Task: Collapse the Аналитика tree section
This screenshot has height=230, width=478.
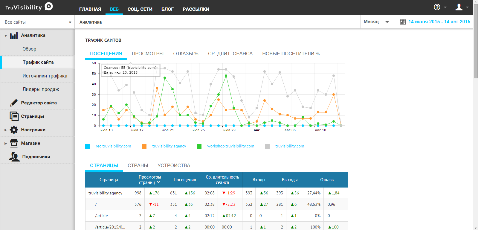Action: click(6, 36)
